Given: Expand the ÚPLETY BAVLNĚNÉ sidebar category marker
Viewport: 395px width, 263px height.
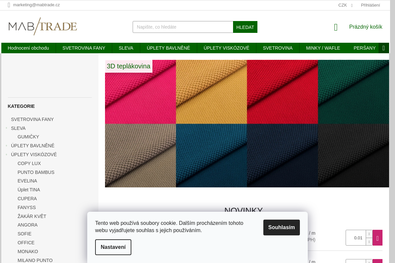Looking at the screenshot, I should [7, 146].
